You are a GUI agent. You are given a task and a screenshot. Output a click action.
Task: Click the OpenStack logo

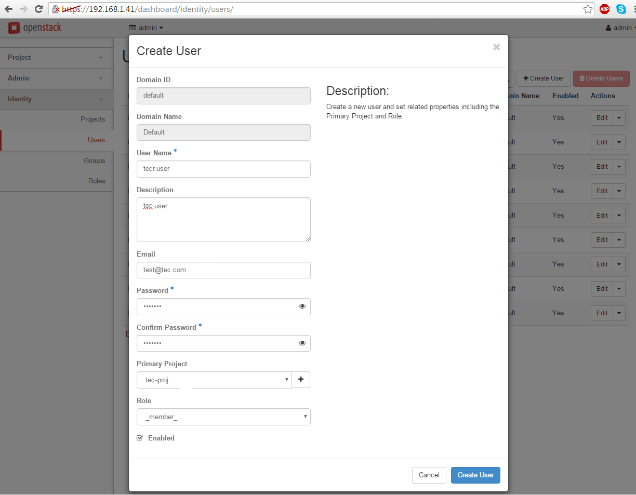coord(35,28)
